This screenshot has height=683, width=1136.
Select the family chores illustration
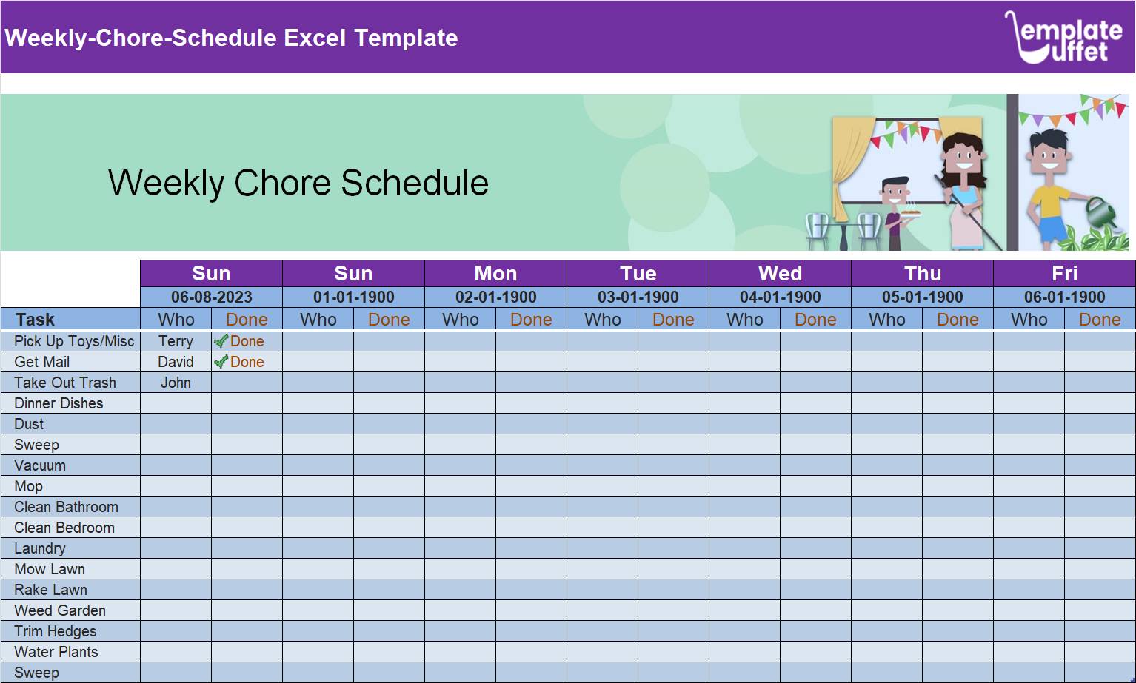coord(966,172)
